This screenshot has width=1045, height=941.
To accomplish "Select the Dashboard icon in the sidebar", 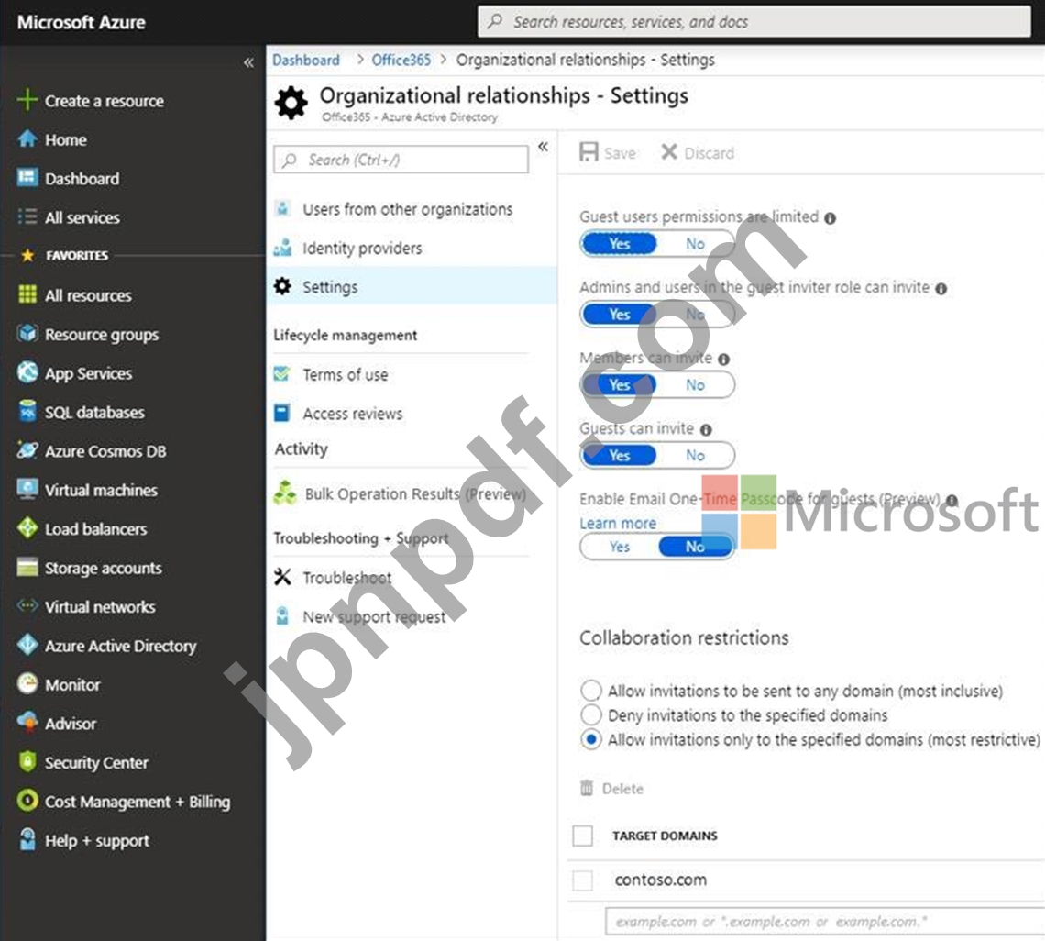I will 27,177.
